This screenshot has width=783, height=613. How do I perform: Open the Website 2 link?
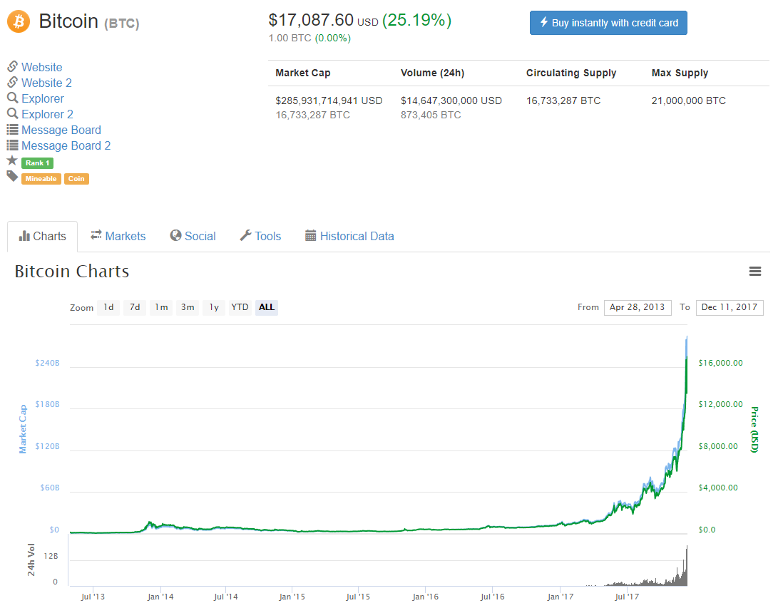click(x=46, y=83)
